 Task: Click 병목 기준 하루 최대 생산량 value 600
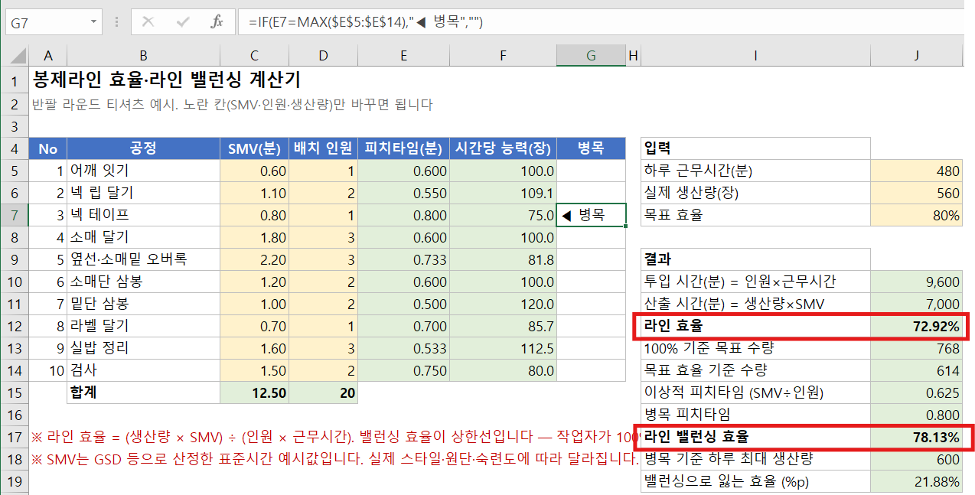click(x=917, y=459)
